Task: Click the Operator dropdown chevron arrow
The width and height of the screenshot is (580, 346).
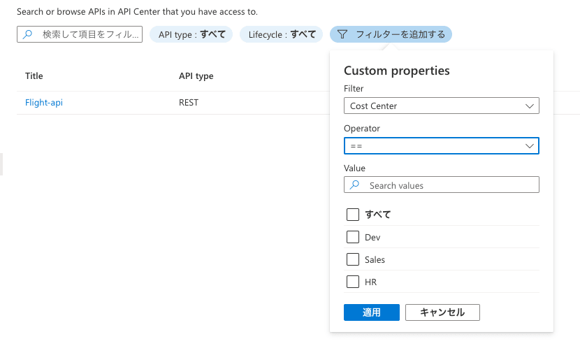Action: [x=529, y=146]
